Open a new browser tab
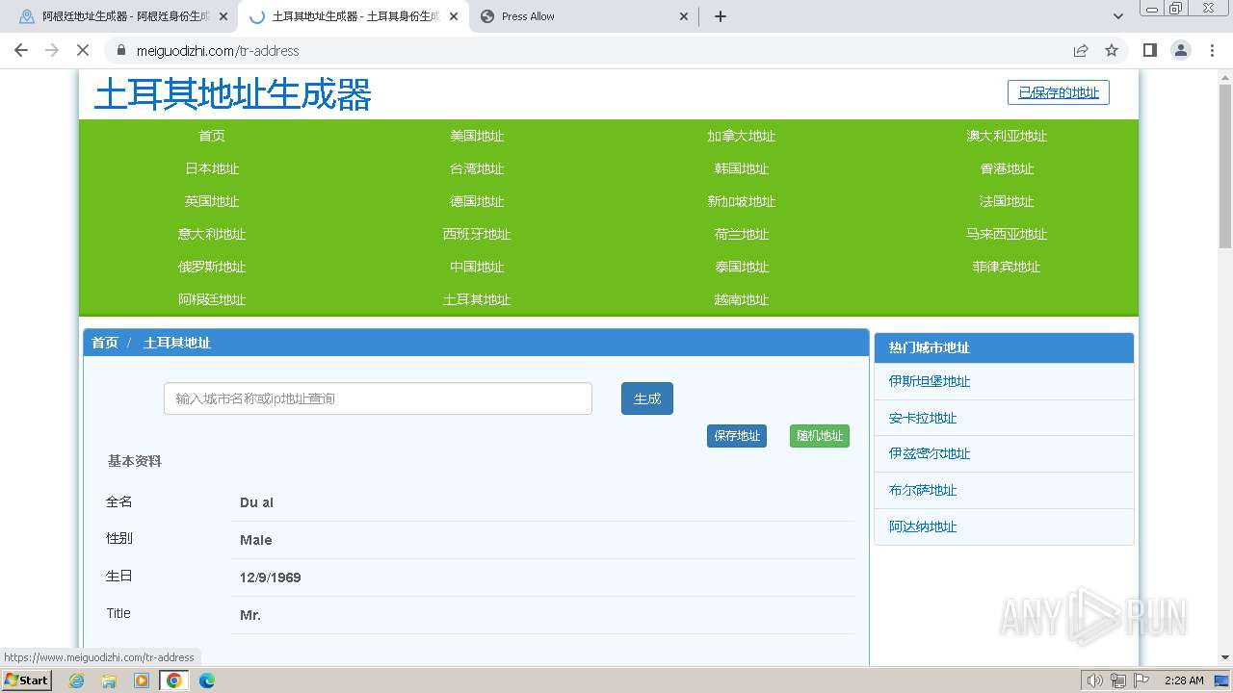 [x=721, y=16]
